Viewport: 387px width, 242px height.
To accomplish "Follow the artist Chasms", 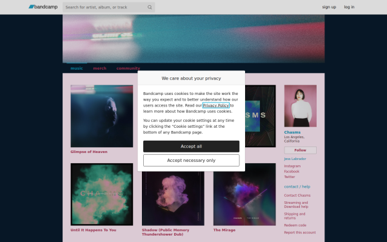I will (301, 150).
